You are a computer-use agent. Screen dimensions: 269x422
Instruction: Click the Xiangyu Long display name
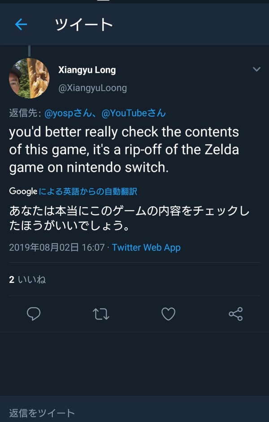coord(87,70)
